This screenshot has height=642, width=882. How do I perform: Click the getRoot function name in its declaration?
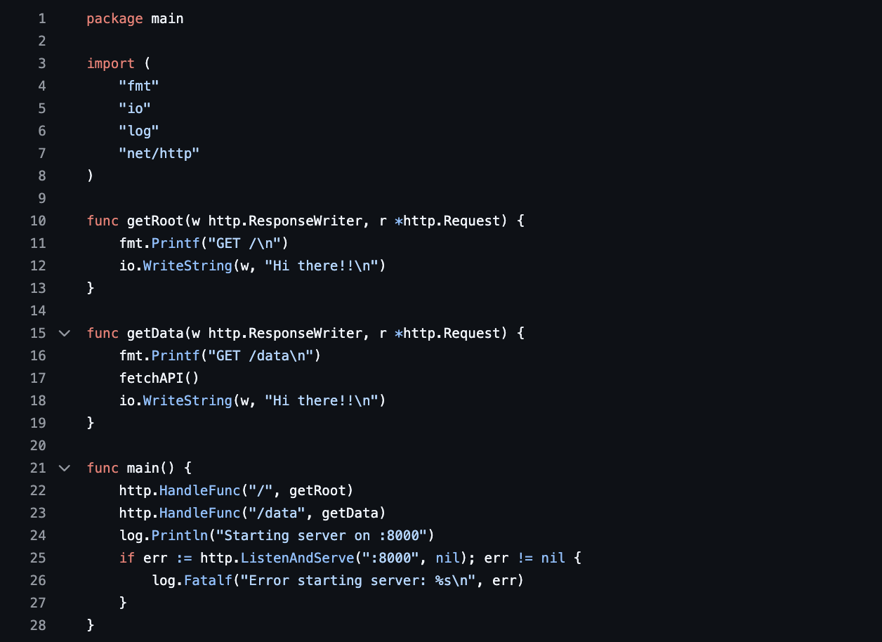[x=154, y=221]
